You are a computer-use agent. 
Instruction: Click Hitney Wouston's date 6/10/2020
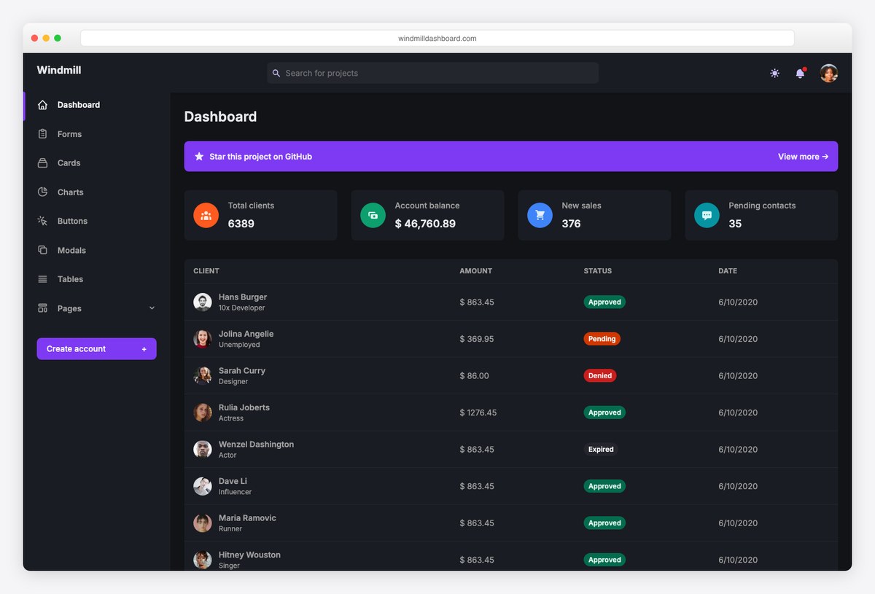point(738,560)
